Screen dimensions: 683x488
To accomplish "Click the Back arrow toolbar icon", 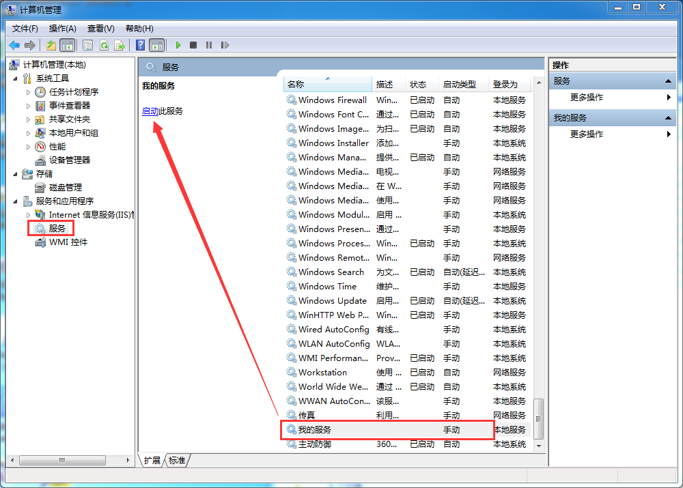I will [x=14, y=45].
